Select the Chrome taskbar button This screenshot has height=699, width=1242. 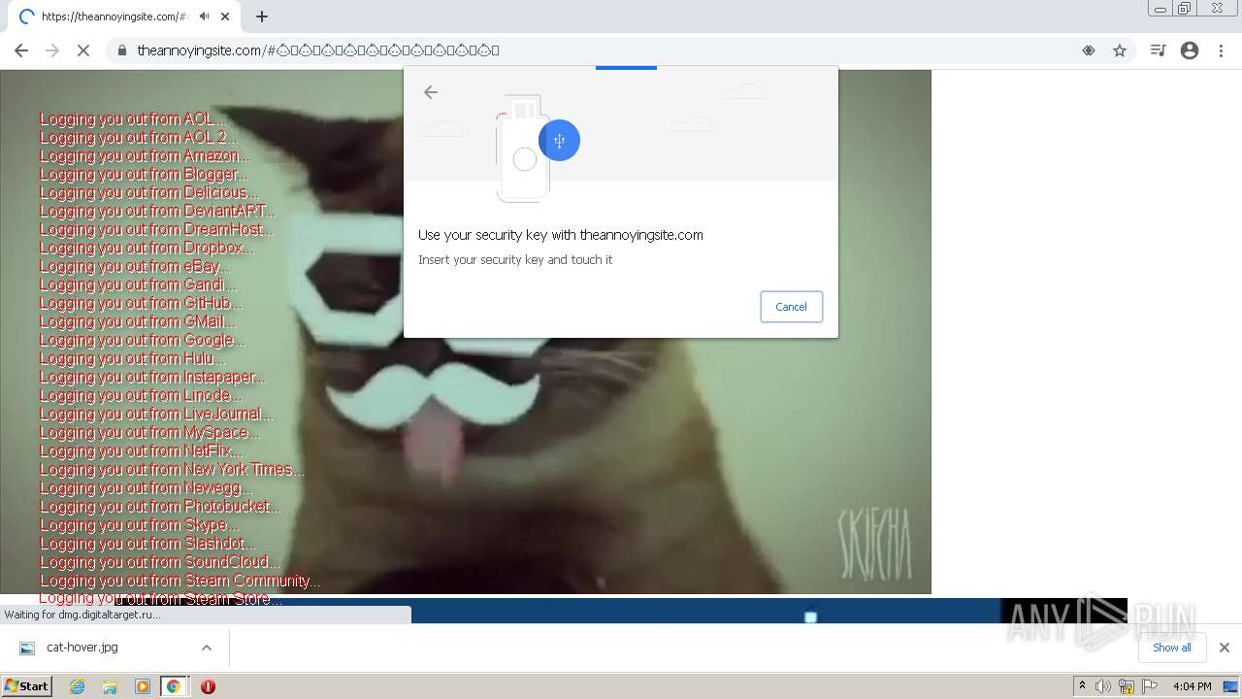pyautogui.click(x=174, y=686)
